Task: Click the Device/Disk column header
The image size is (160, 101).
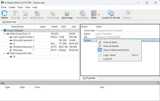Action: click(17, 27)
